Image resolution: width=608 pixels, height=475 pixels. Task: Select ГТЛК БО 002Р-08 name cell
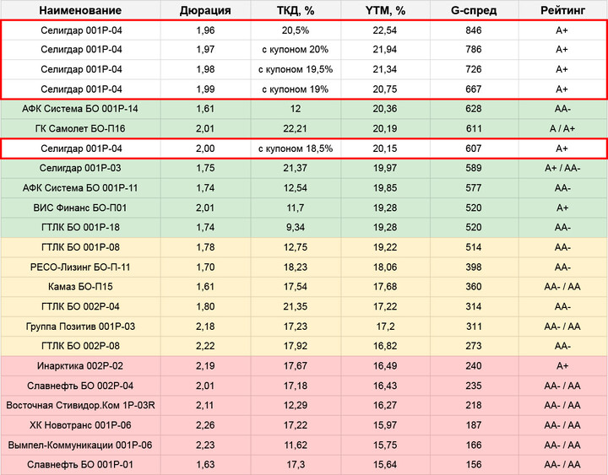tap(80, 346)
